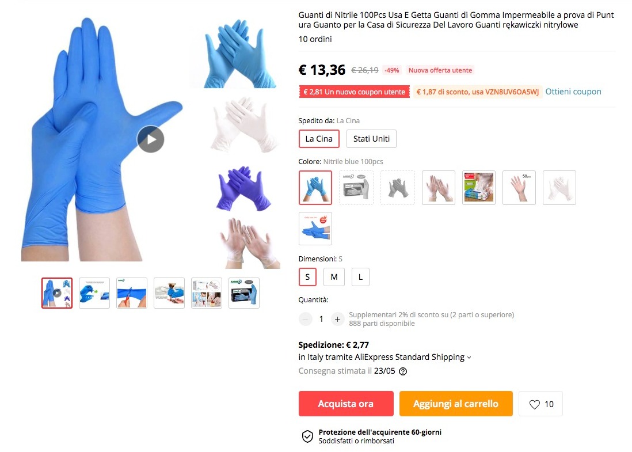Click the Acquista ora button
Viewport: 632px width, 452px height.
(346, 404)
